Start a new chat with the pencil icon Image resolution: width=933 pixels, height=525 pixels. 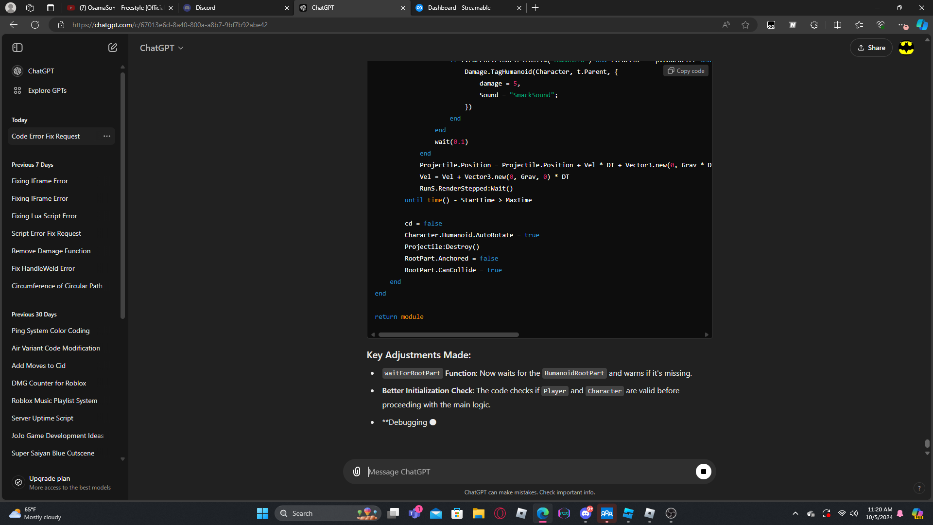113,48
